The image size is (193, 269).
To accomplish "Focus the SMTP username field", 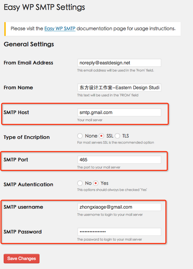I will pos(119,207).
